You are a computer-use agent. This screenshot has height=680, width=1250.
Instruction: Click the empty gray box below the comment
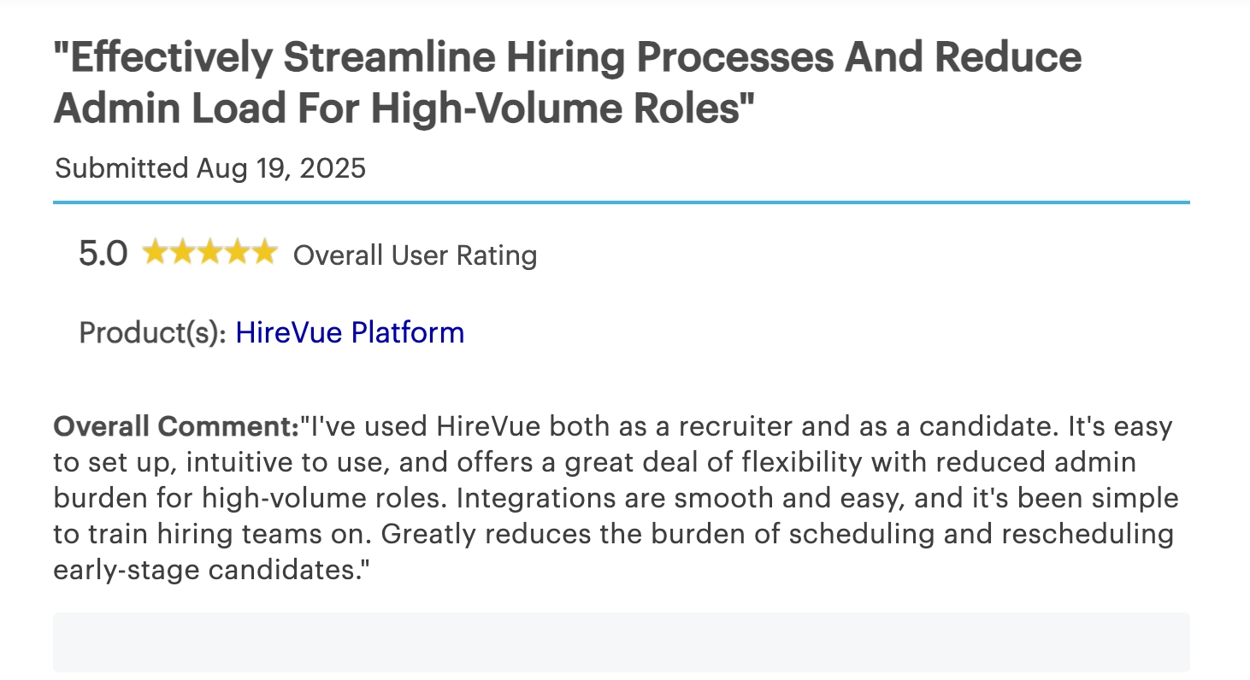click(x=622, y=642)
